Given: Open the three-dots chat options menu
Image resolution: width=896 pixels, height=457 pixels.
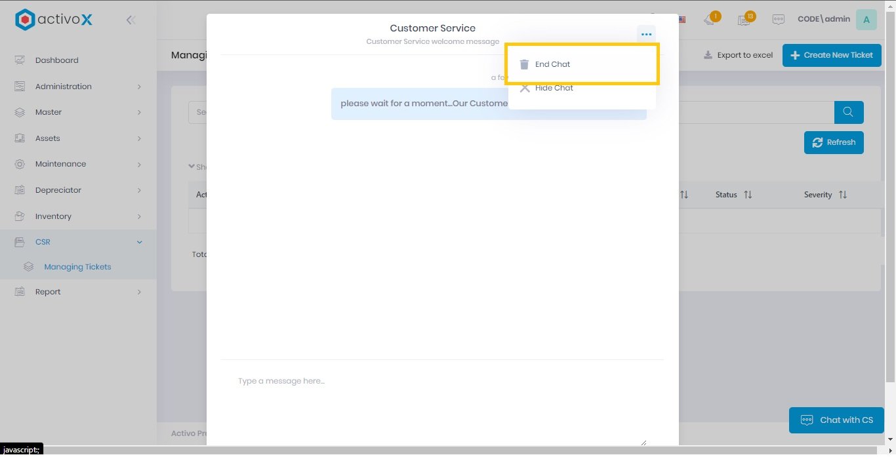Looking at the screenshot, I should 646,34.
